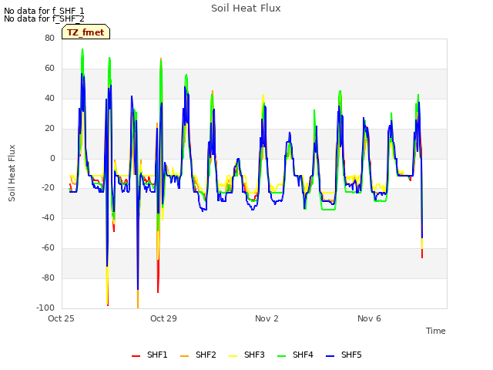Click the 'No data for f_SHF_1' message
This screenshot has width=493, height=370.
pyautogui.click(x=44, y=11)
